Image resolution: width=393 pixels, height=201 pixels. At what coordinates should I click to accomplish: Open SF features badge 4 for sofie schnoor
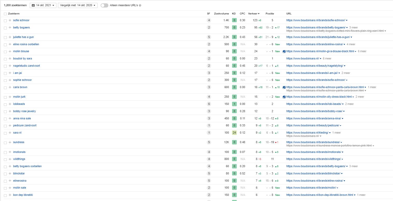click(x=209, y=20)
